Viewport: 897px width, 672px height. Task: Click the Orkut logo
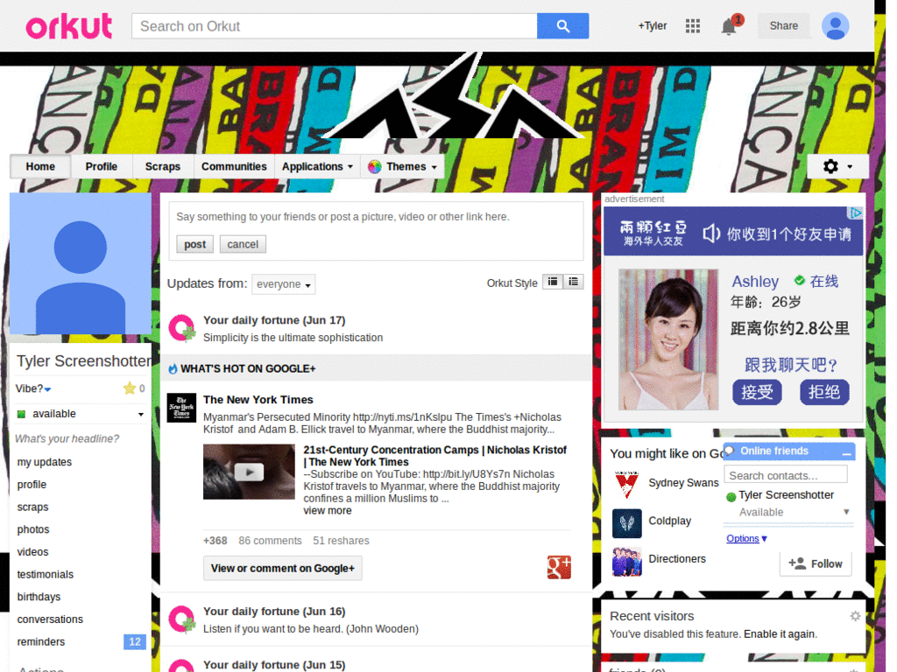tap(68, 25)
